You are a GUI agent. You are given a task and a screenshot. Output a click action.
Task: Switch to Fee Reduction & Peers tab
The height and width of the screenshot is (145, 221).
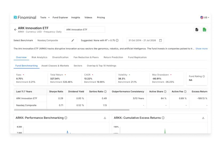pos(86,57)
